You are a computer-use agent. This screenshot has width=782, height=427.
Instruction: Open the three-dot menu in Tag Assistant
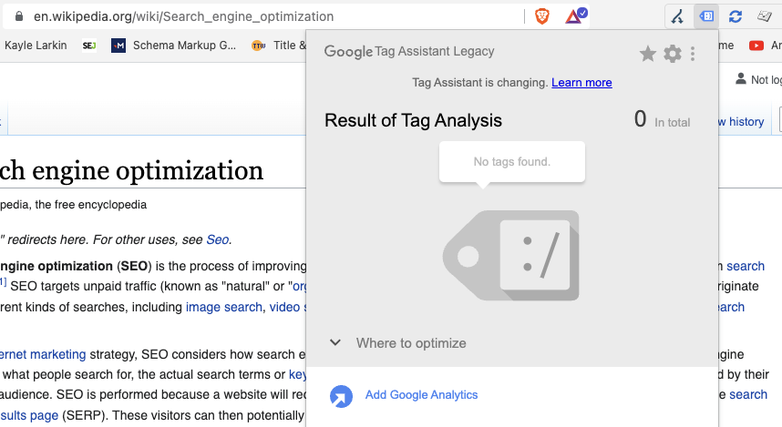[693, 54]
